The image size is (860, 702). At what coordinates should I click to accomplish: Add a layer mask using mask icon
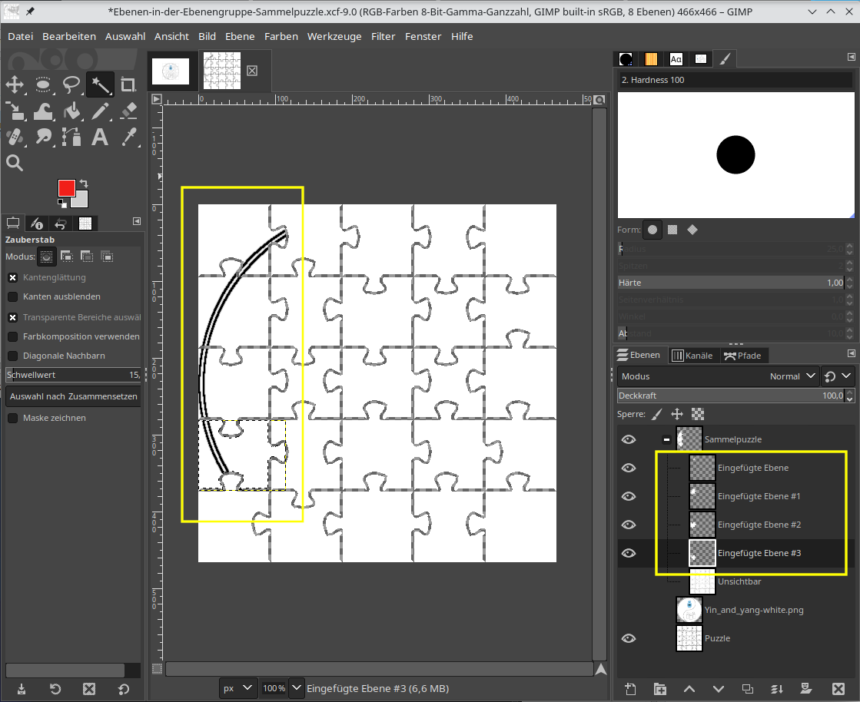point(806,689)
